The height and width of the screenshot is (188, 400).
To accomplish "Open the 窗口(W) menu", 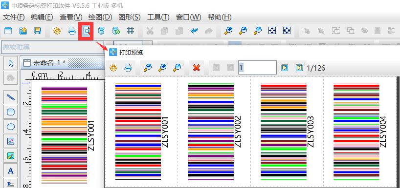I will (x=189, y=17).
